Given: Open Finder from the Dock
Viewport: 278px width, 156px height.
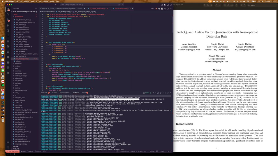Looking at the screenshot, I should click(3, 38).
